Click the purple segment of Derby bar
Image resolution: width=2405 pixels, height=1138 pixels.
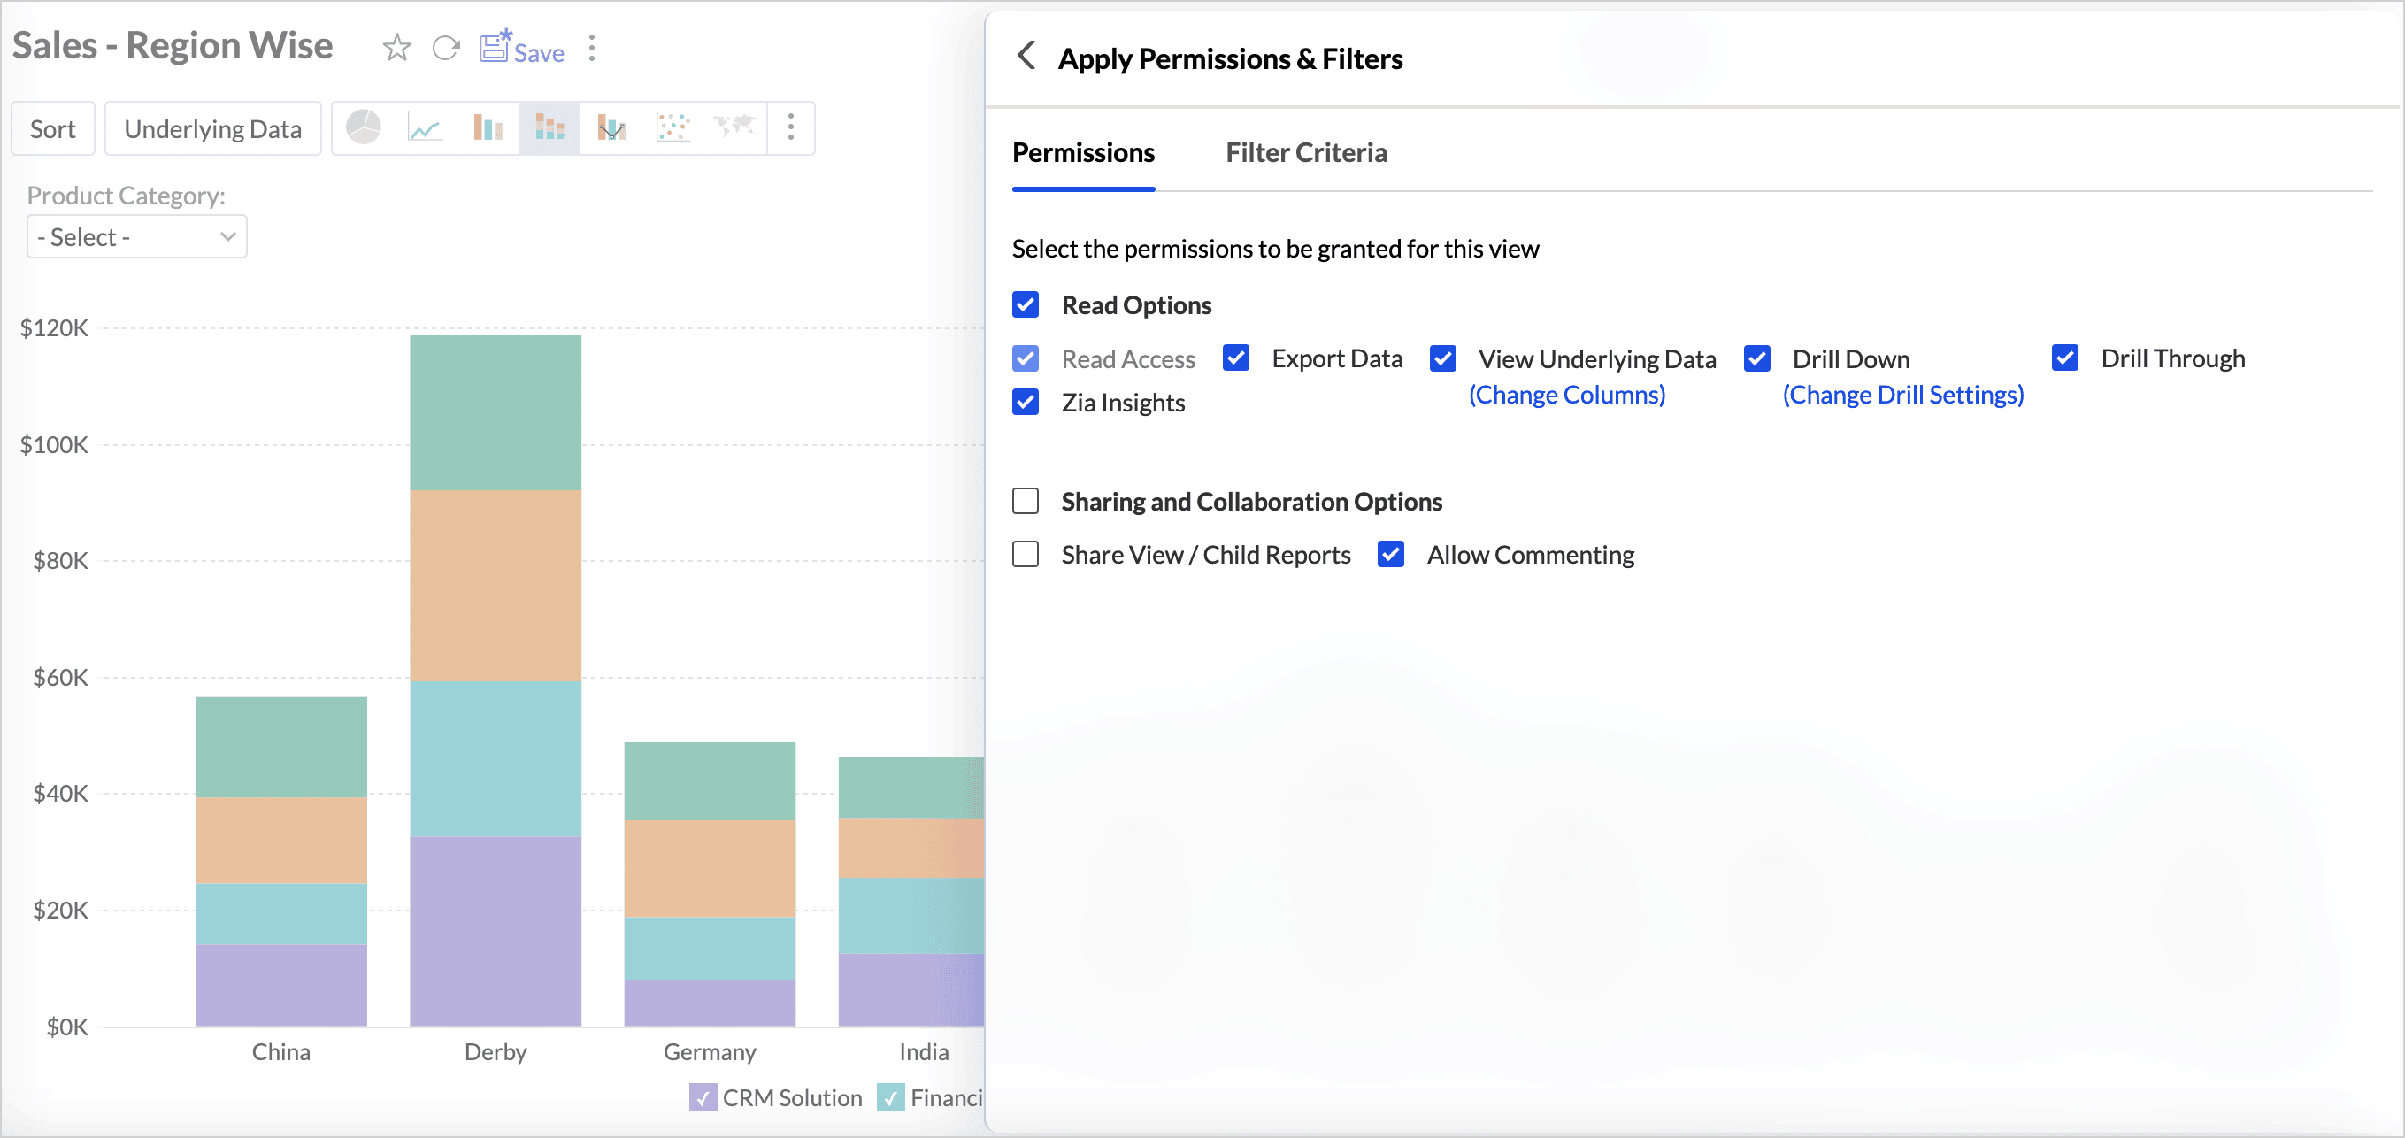click(x=496, y=931)
